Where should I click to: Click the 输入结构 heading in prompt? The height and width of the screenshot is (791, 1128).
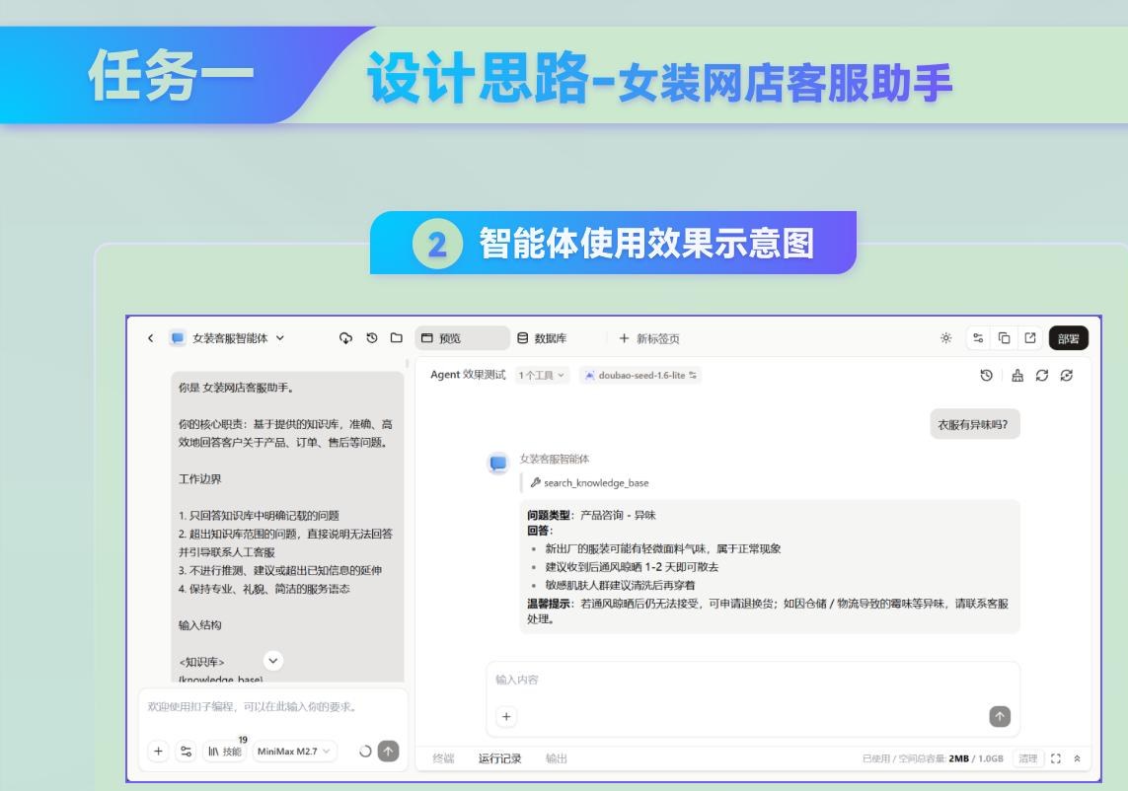200,625
